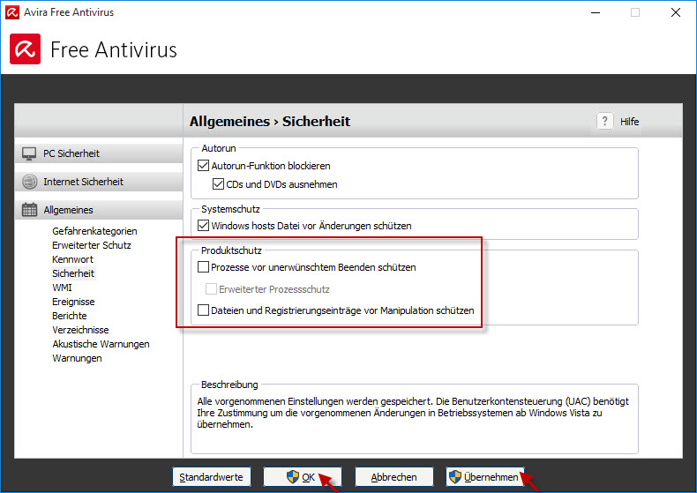Screen dimensions: 697x493
Task: Uncheck CDs und DVDs ausnehmen
Action: [218, 183]
